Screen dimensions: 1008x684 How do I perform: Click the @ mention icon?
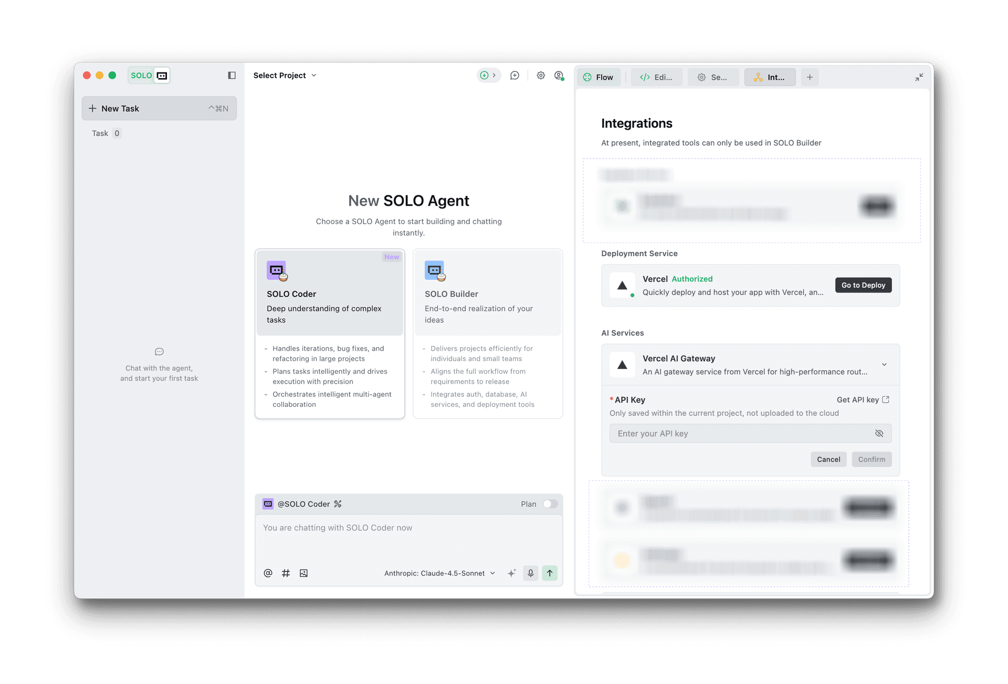[x=268, y=573]
